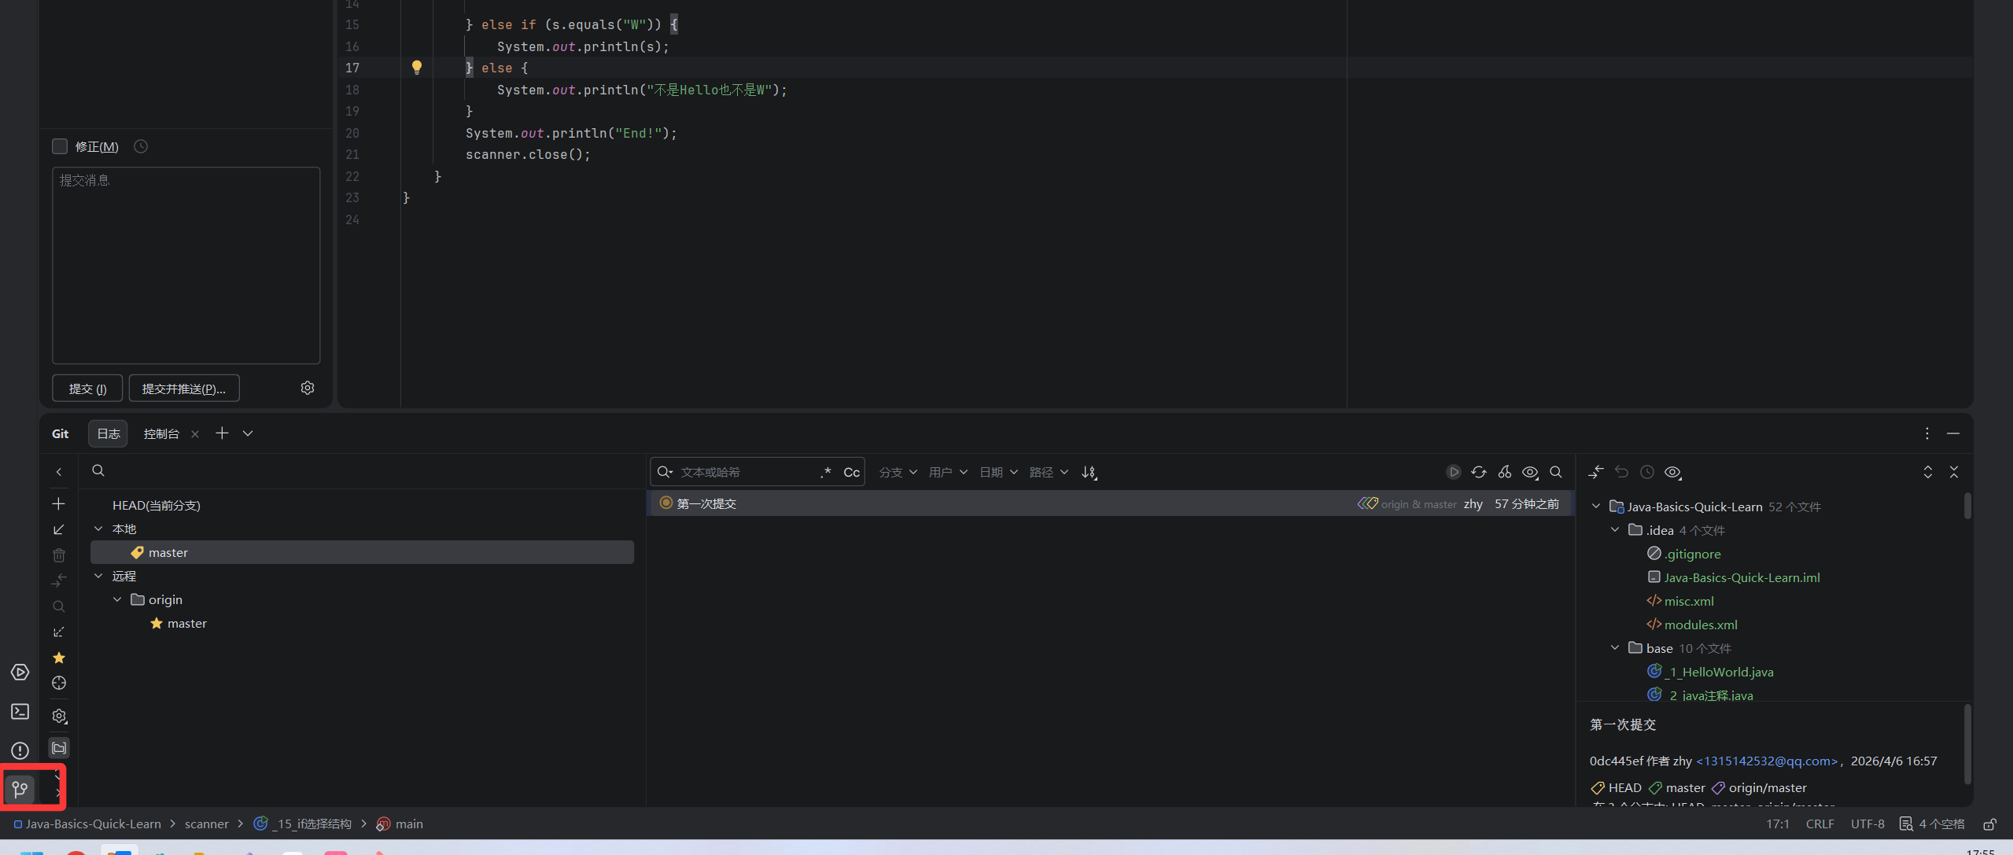Click the delete branch trash icon
This screenshot has height=855, width=2013.
pos(59,555)
